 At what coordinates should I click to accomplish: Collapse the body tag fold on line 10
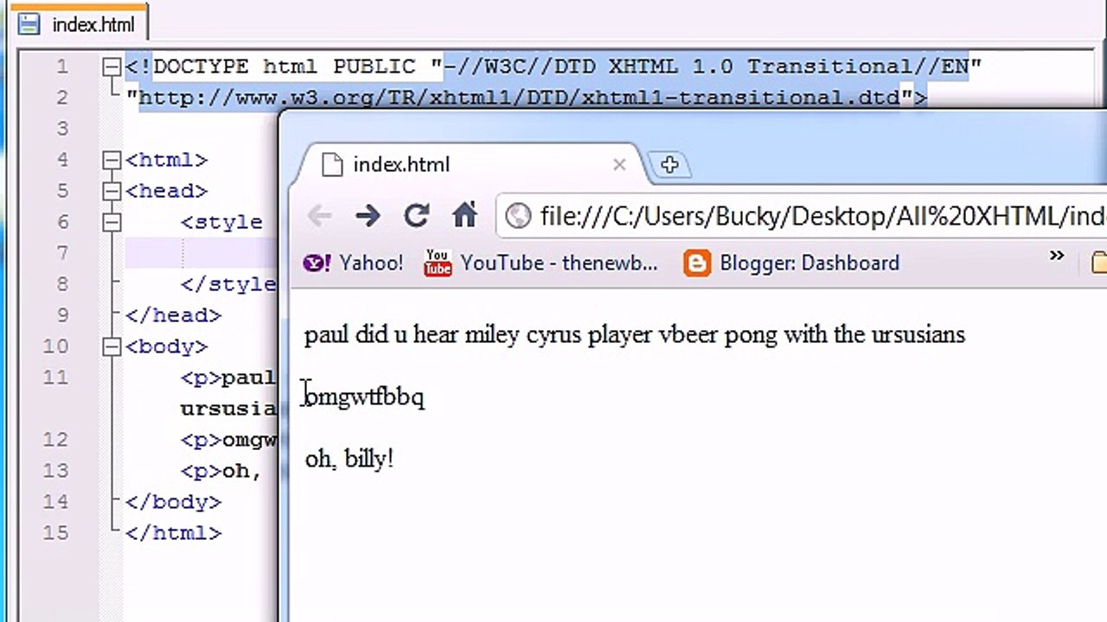pos(112,346)
